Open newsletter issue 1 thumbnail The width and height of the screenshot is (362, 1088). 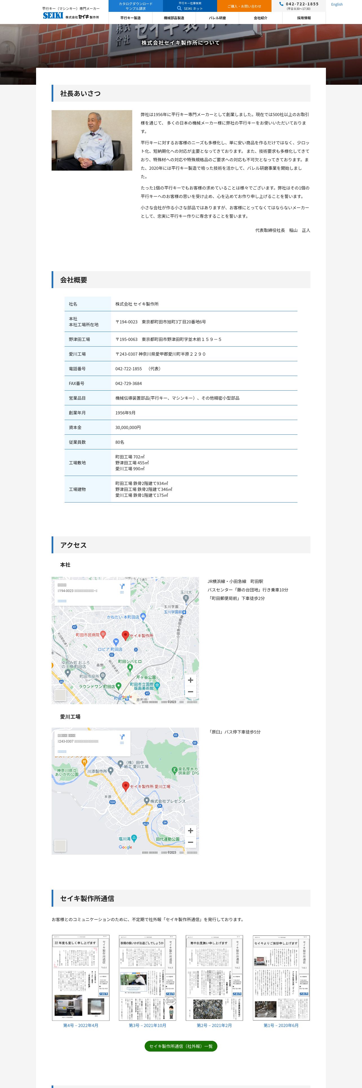(281, 978)
